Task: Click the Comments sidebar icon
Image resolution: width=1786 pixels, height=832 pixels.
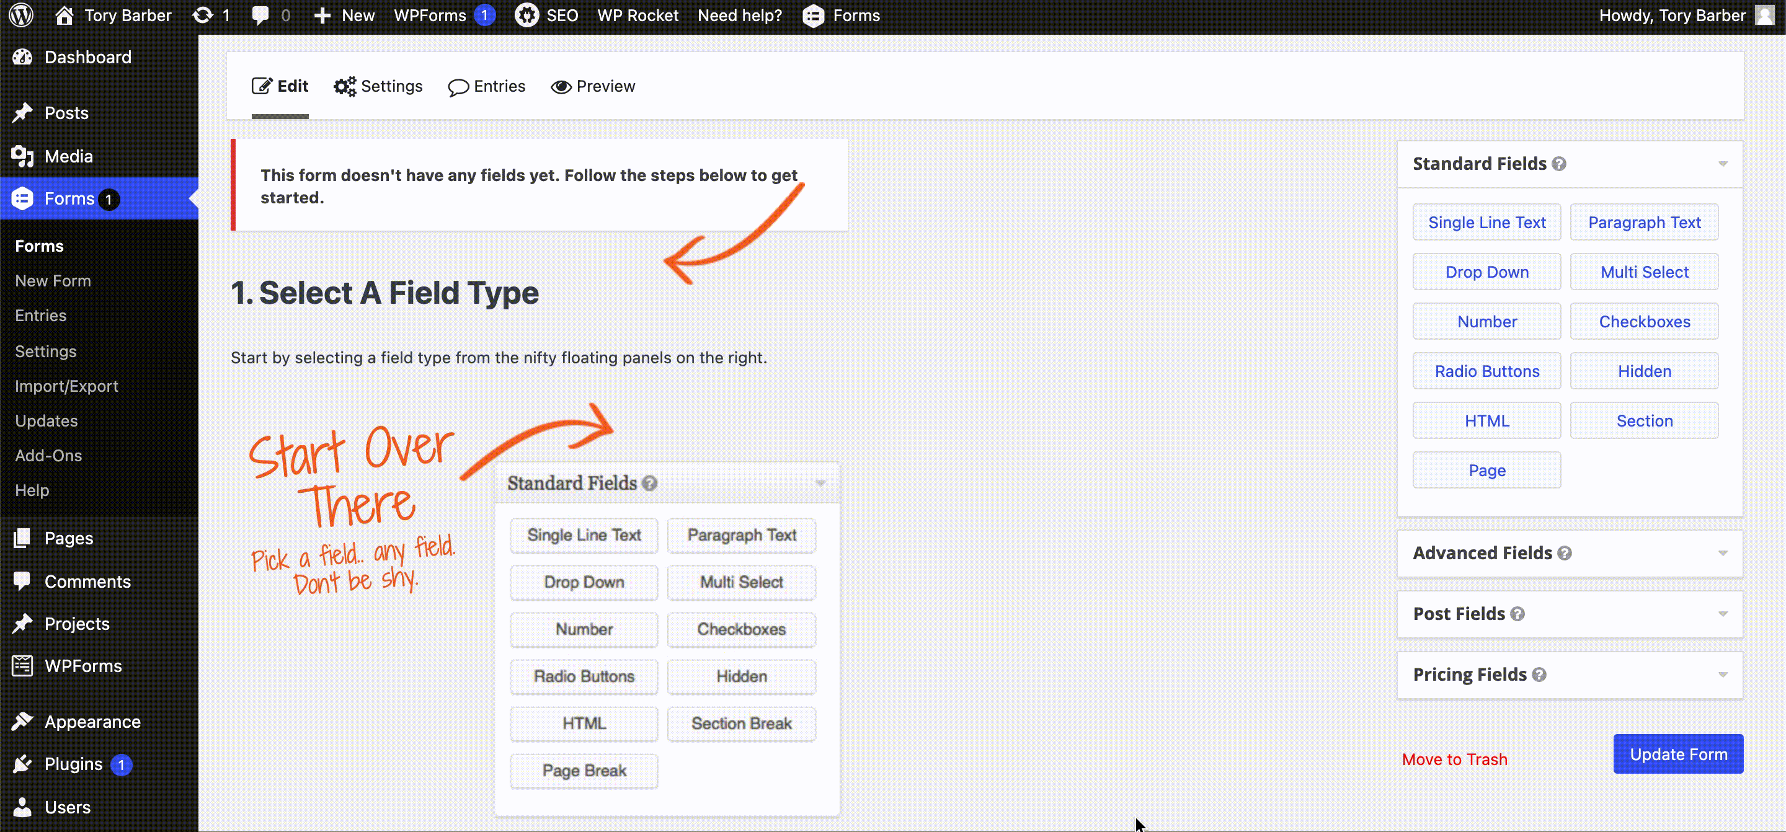Action: pyautogui.click(x=22, y=581)
